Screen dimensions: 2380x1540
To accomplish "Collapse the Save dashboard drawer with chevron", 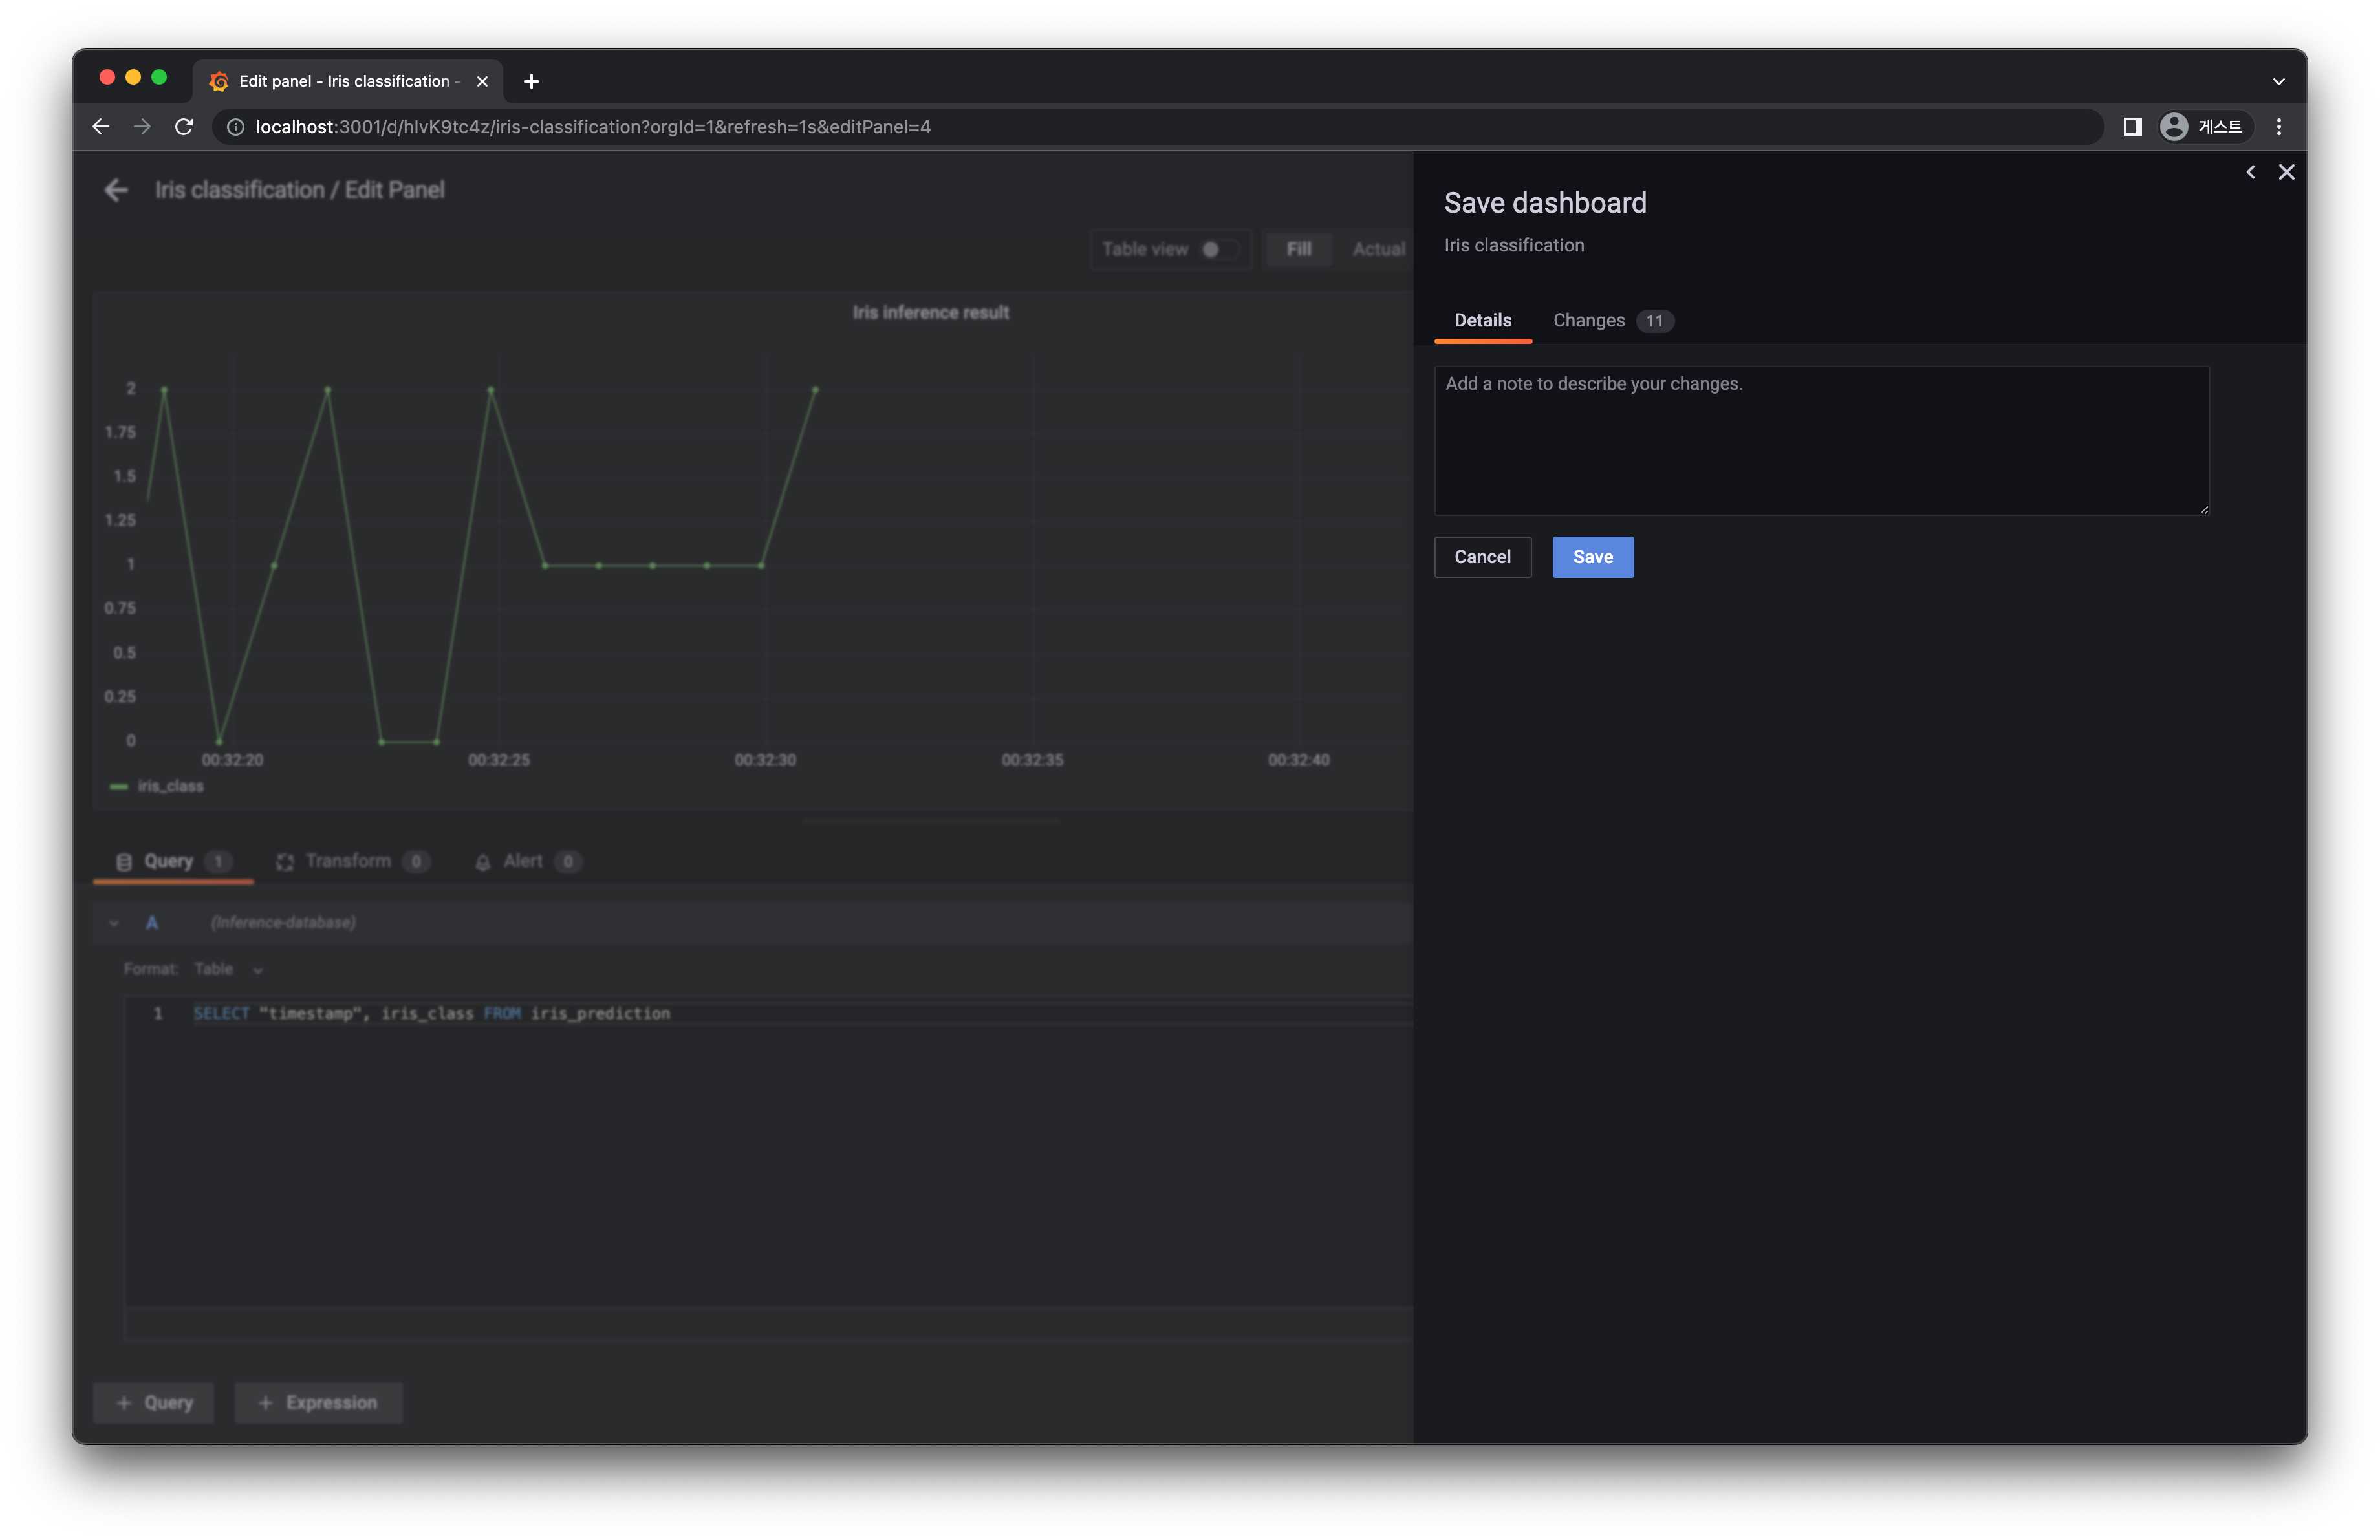I will [2250, 172].
